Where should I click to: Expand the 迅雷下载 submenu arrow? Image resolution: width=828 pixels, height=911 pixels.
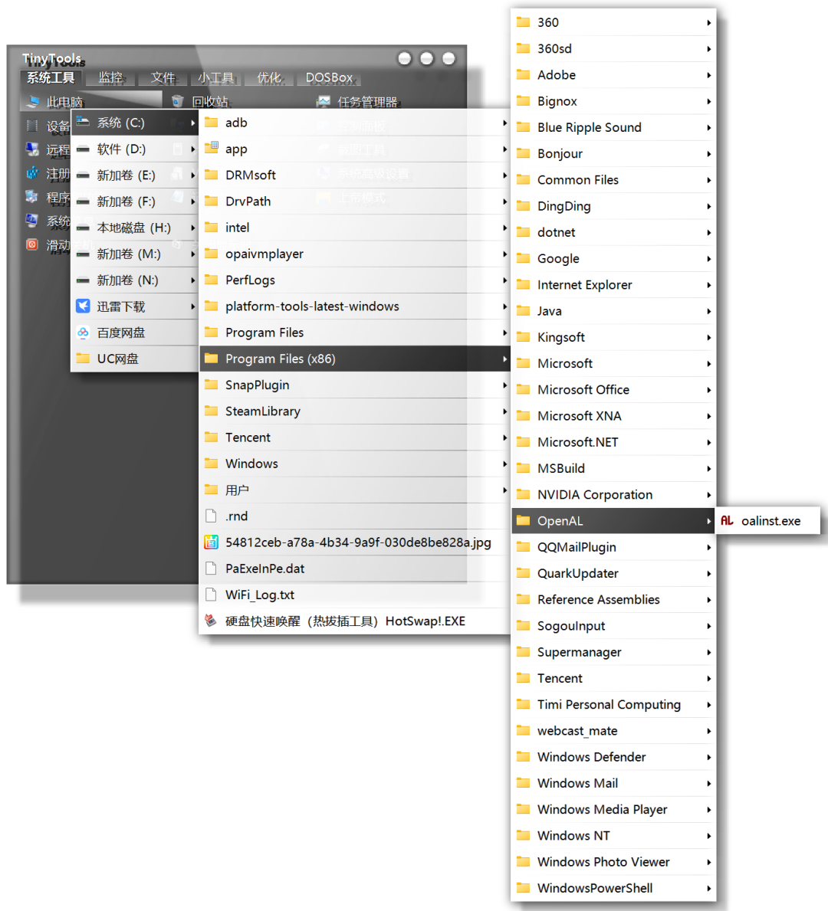click(192, 306)
